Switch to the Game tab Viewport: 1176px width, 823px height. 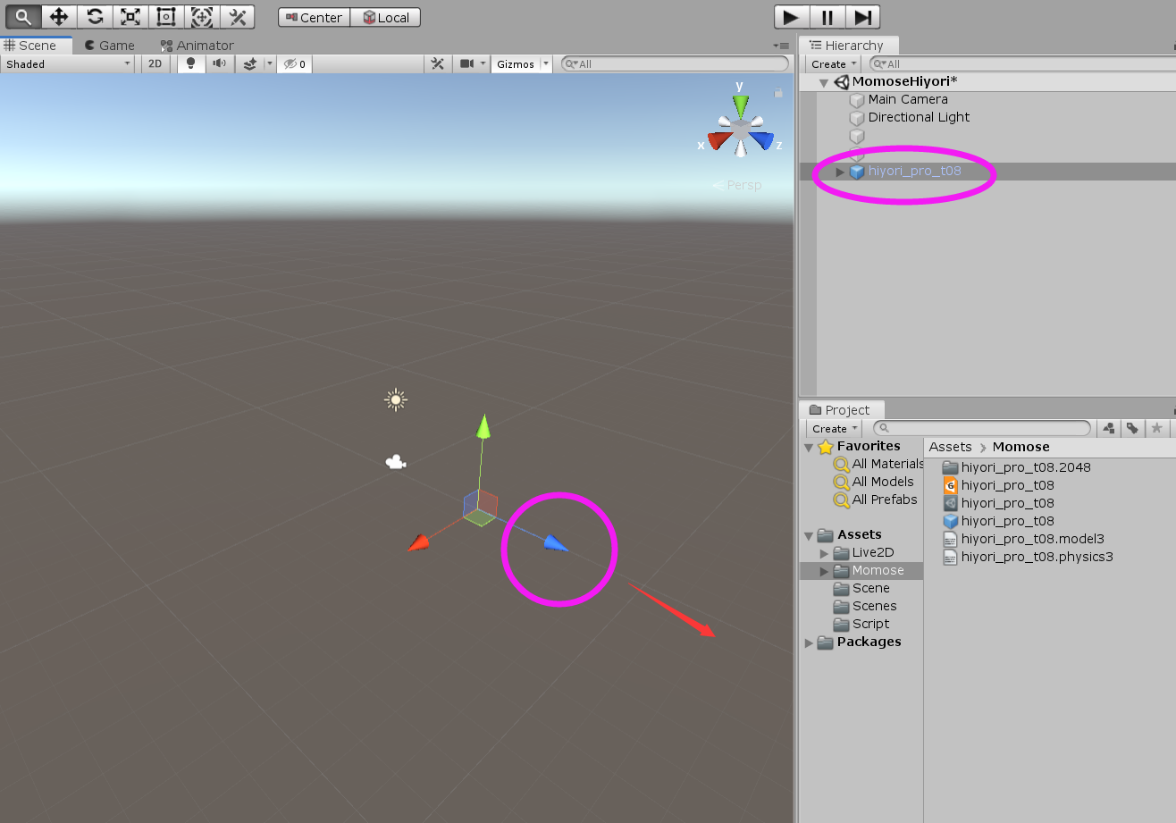[x=109, y=46]
